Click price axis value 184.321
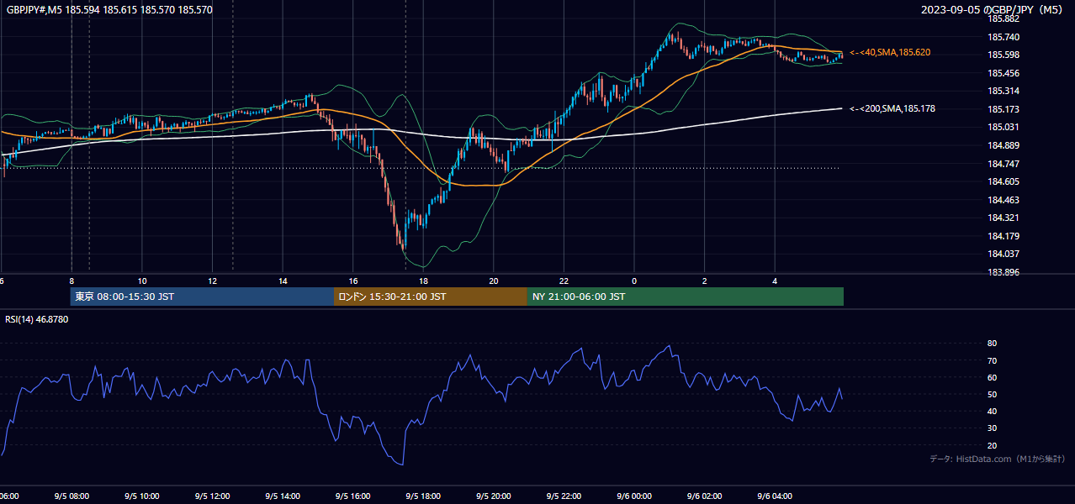This screenshot has height=504, width=1075. click(1004, 218)
